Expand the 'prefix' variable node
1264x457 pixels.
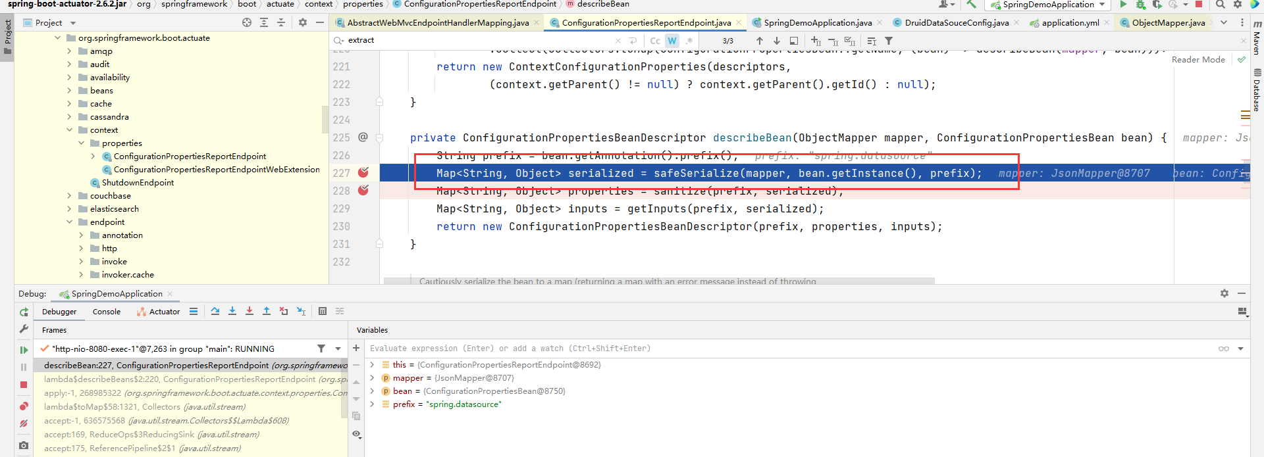pyautogui.click(x=372, y=404)
